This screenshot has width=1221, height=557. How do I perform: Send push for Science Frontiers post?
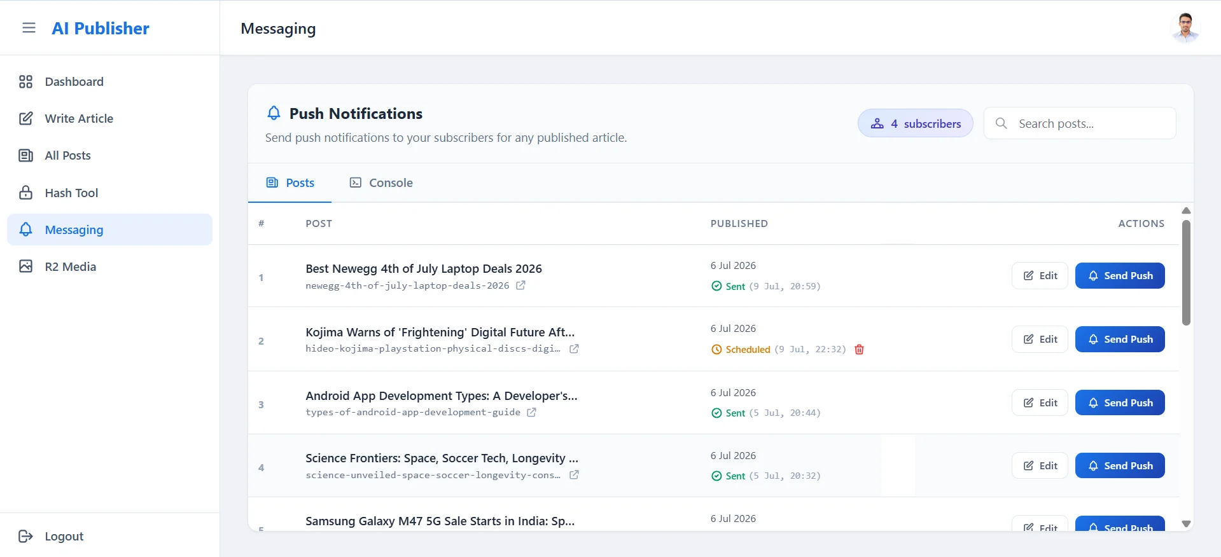(1120, 465)
